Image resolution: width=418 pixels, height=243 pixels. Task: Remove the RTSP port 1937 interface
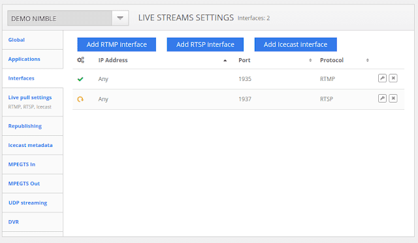393,99
